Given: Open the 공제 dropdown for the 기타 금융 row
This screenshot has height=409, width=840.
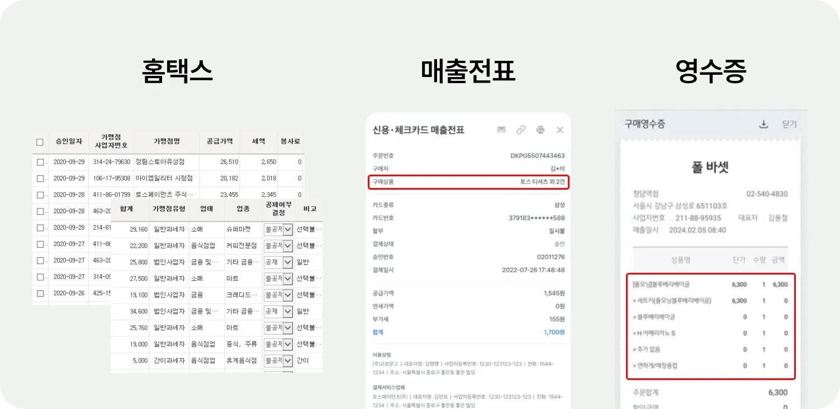Looking at the screenshot, I should click(278, 262).
